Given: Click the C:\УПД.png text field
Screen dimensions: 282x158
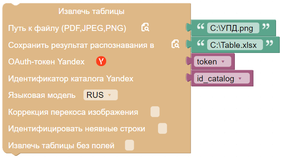Looking at the screenshot, I should tap(233, 28).
